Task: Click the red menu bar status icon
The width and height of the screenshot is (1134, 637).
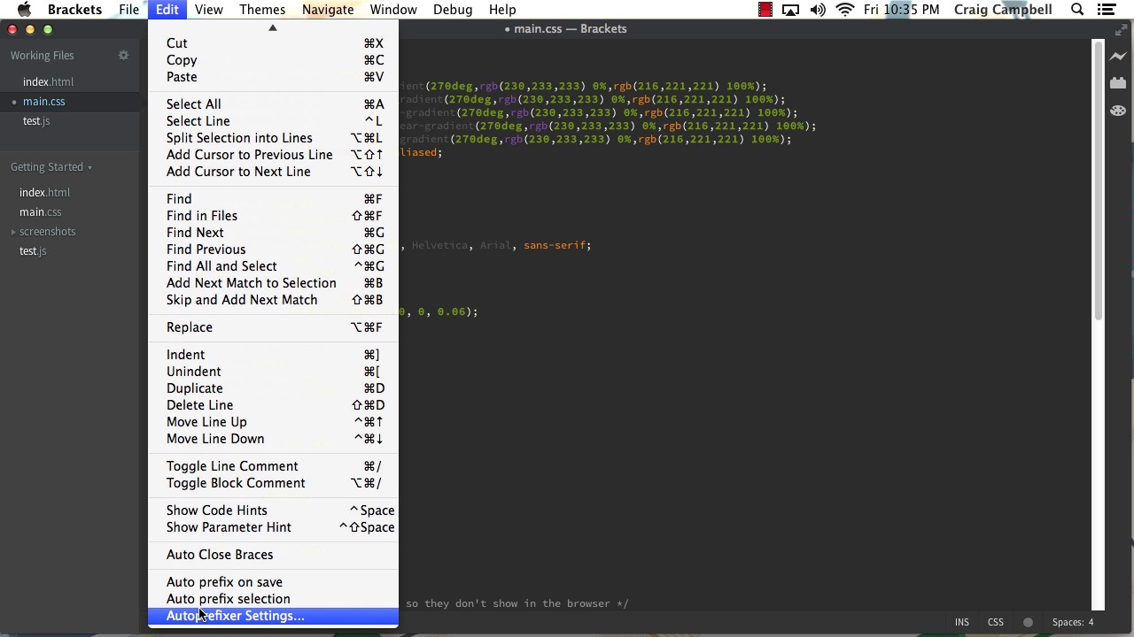Action: [765, 10]
